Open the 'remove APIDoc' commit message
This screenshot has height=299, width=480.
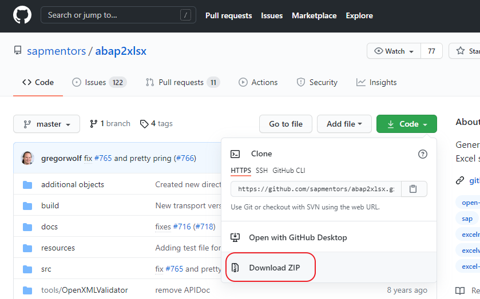(183, 290)
